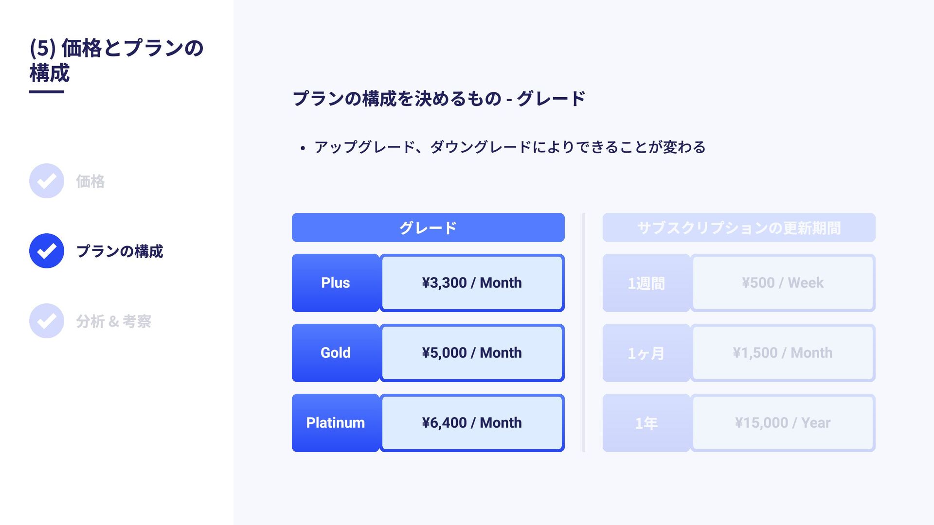
Task: Select the ¥15,000 / Year price box
Action: tap(783, 423)
